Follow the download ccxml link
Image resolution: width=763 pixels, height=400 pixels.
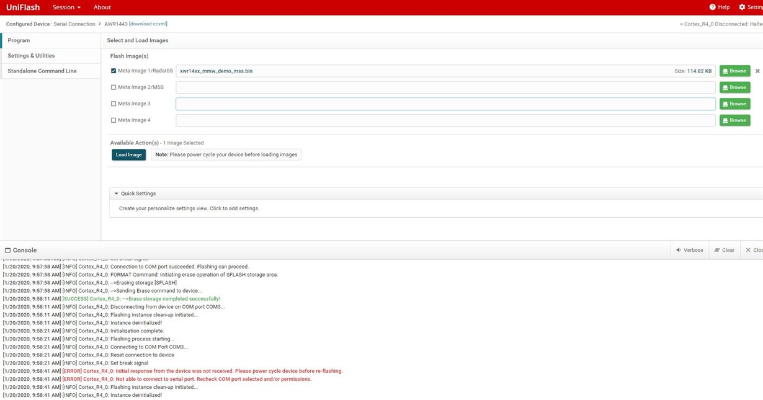tap(148, 24)
